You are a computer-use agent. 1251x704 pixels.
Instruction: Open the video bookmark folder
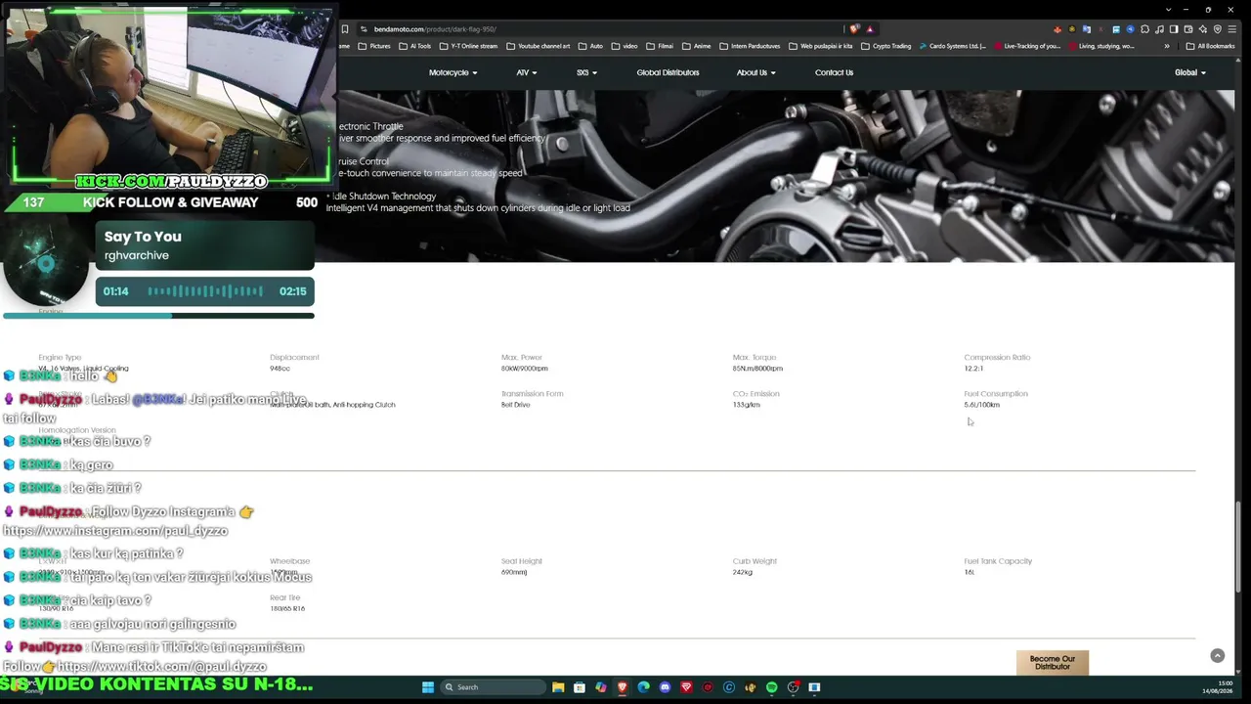click(x=625, y=46)
